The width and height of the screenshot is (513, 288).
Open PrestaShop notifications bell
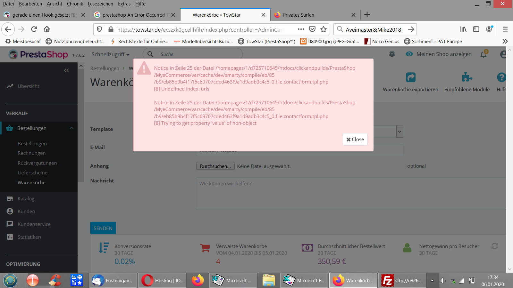pyautogui.click(x=484, y=54)
